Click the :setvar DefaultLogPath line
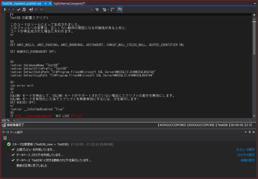258x179 pixels. pyautogui.click(x=82, y=75)
